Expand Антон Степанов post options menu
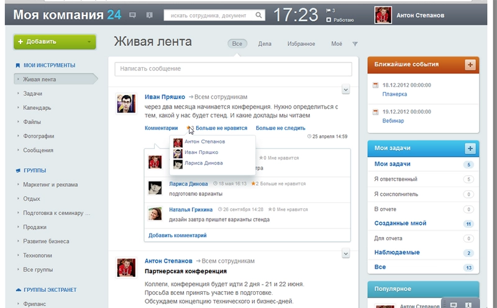The image size is (497, 308). 346,253
